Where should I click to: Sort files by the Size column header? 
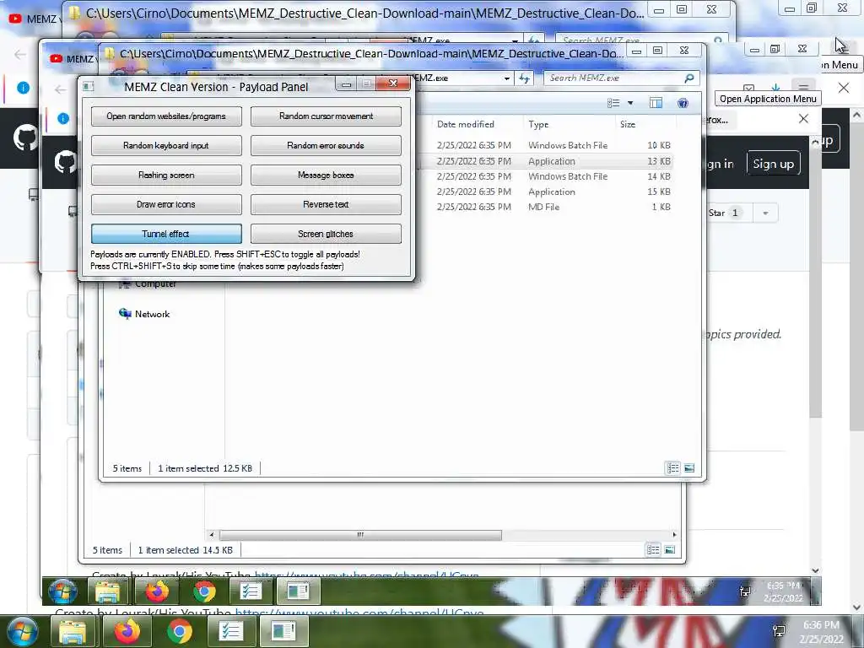point(628,125)
